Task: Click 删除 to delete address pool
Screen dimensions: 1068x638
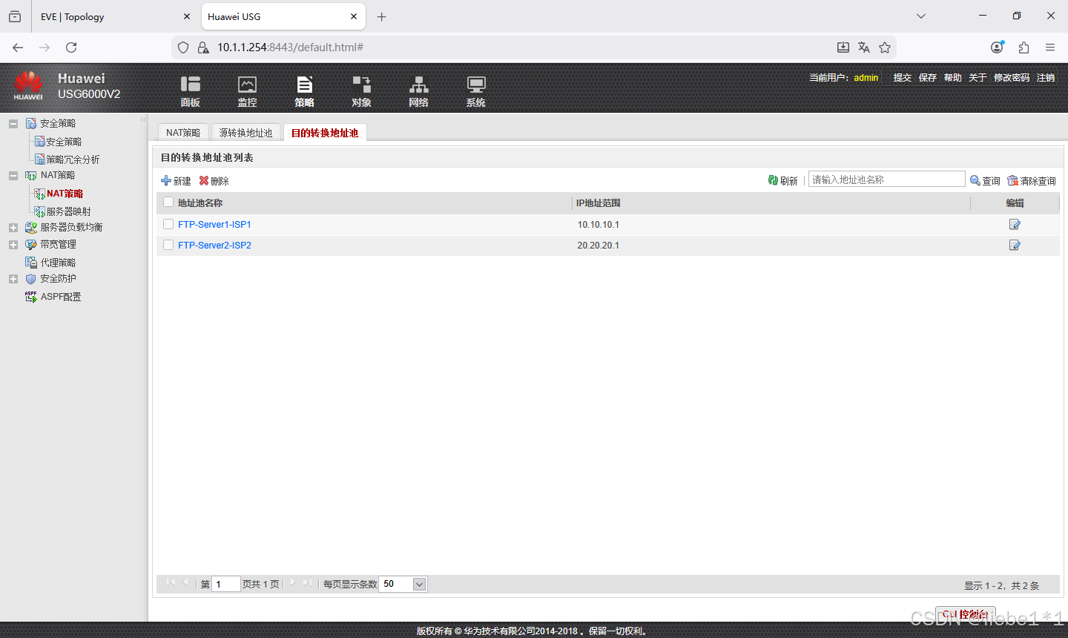Action: [214, 180]
